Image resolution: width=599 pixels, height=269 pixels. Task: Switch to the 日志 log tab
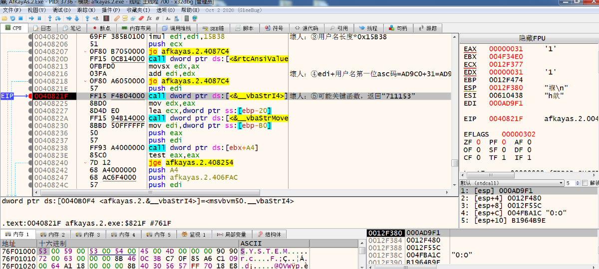42,28
